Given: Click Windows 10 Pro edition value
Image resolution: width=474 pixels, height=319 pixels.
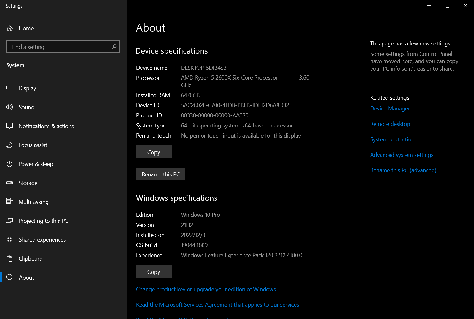Looking at the screenshot, I should point(200,215).
